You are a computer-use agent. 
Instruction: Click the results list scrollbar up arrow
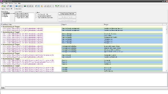pos(166,24)
